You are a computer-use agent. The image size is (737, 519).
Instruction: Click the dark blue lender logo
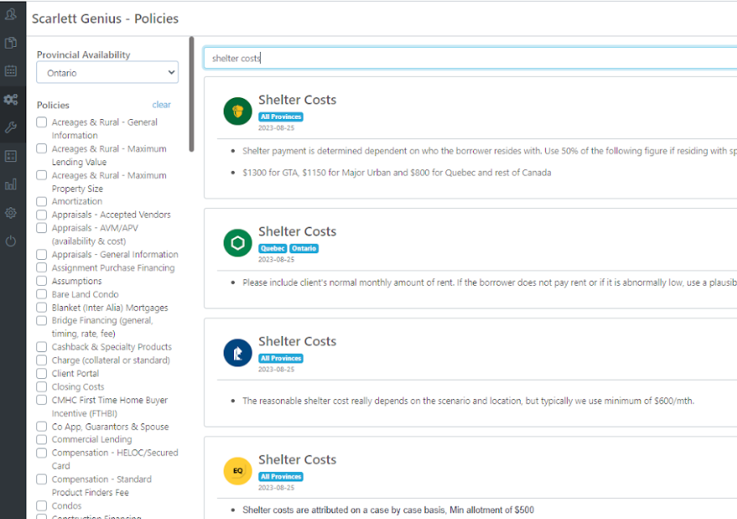238,353
